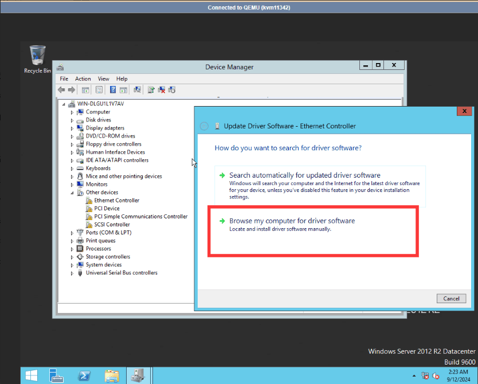
Task: Expand the Keyboards node
Action: [72, 169]
